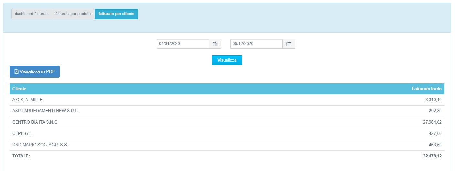Image resolution: width=455 pixels, height=171 pixels.
Task: Select the fatturato per cliente tab
Action: 116,14
